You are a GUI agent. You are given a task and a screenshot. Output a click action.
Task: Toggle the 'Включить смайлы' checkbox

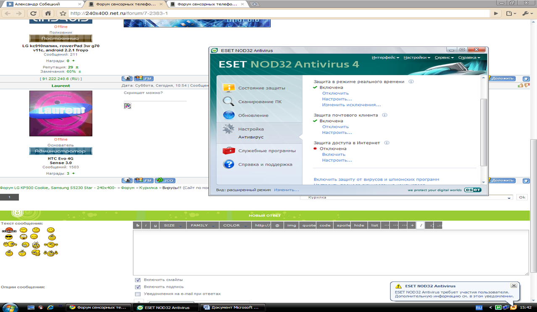coord(138,280)
